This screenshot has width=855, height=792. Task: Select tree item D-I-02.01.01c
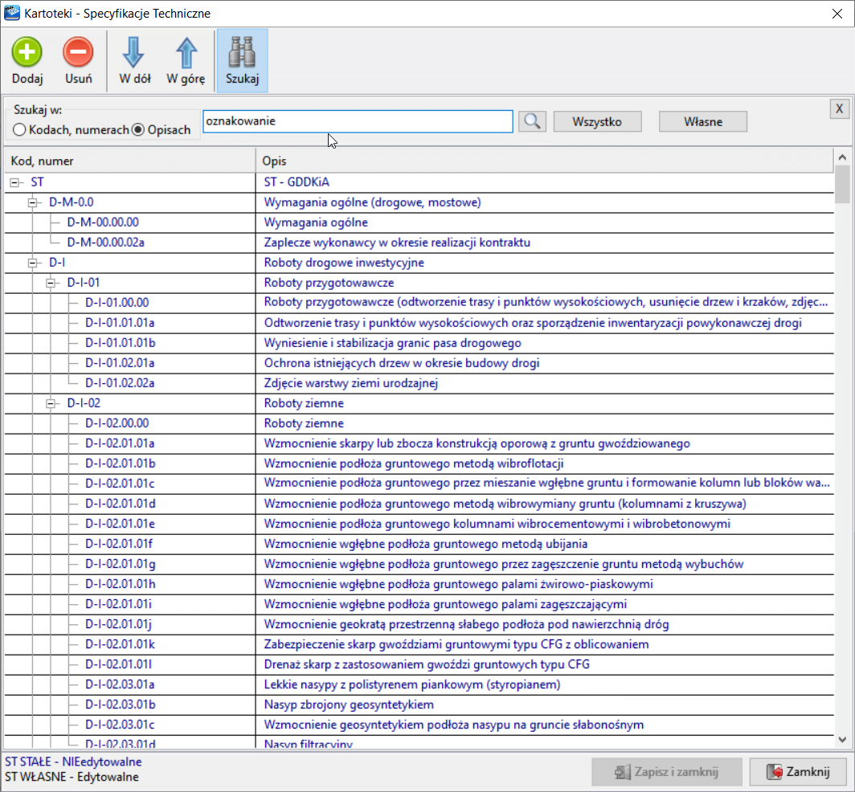[120, 484]
